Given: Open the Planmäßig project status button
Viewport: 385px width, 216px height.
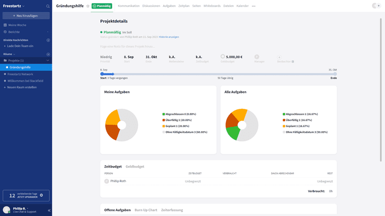Looking at the screenshot, I should coord(102,6).
